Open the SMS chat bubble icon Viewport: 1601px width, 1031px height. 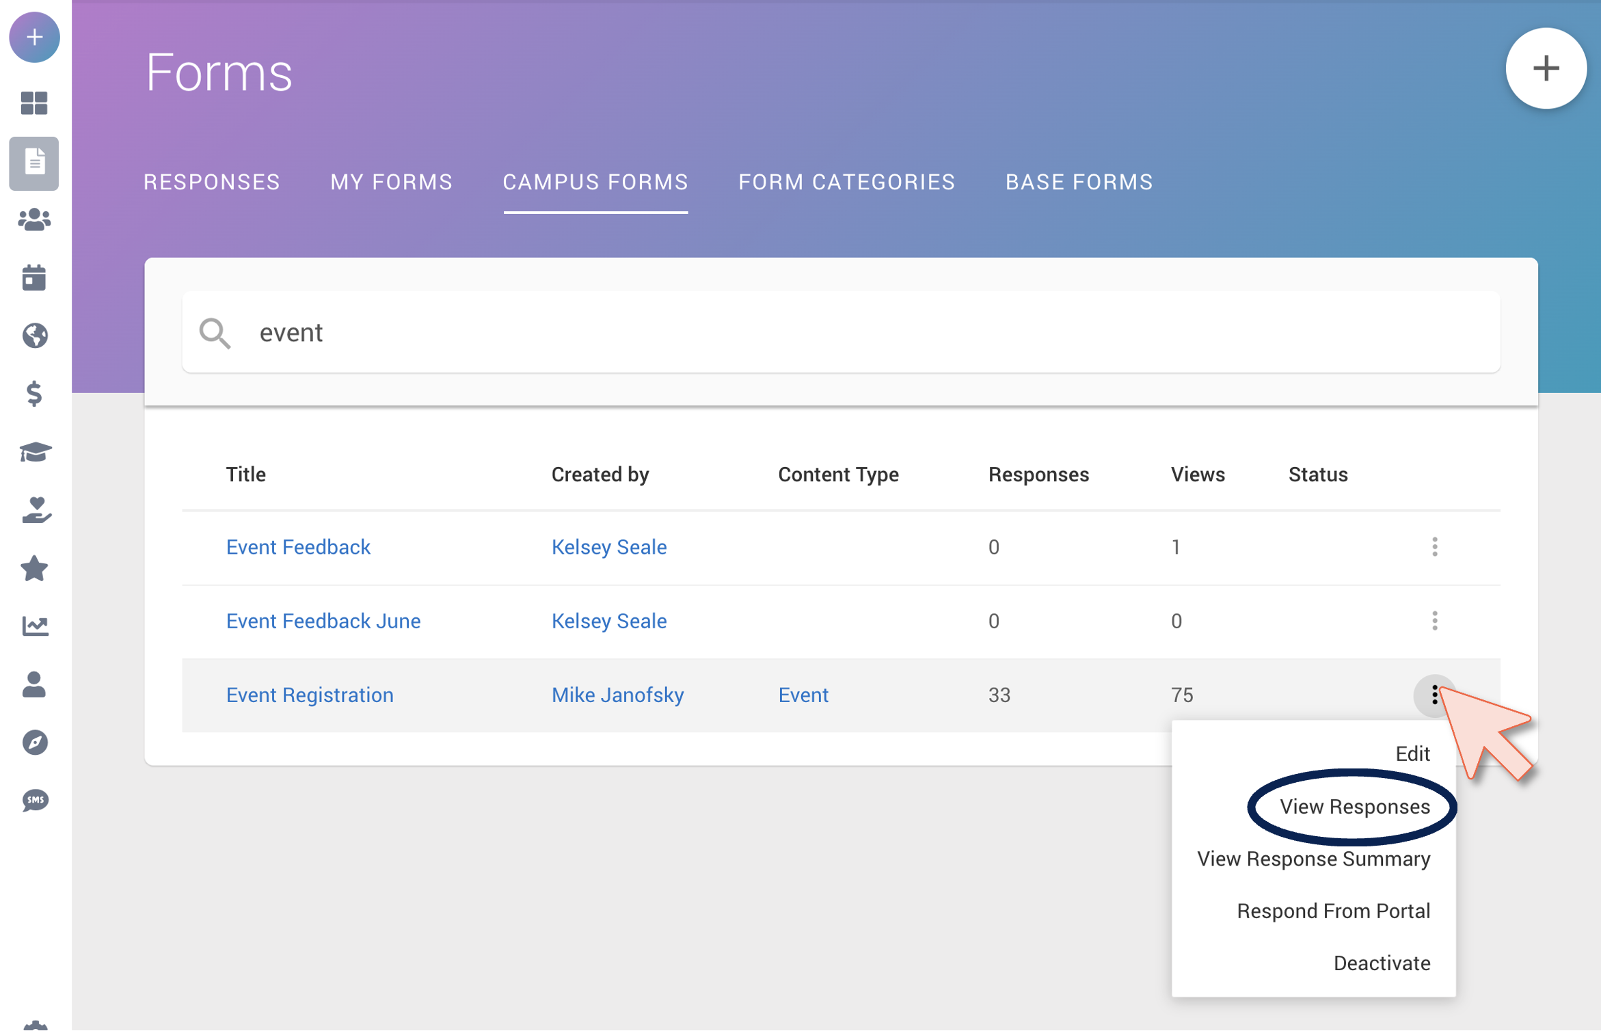(34, 801)
